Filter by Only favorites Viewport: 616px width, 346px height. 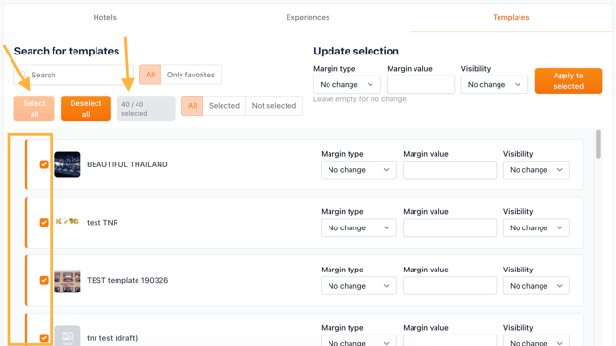click(191, 75)
